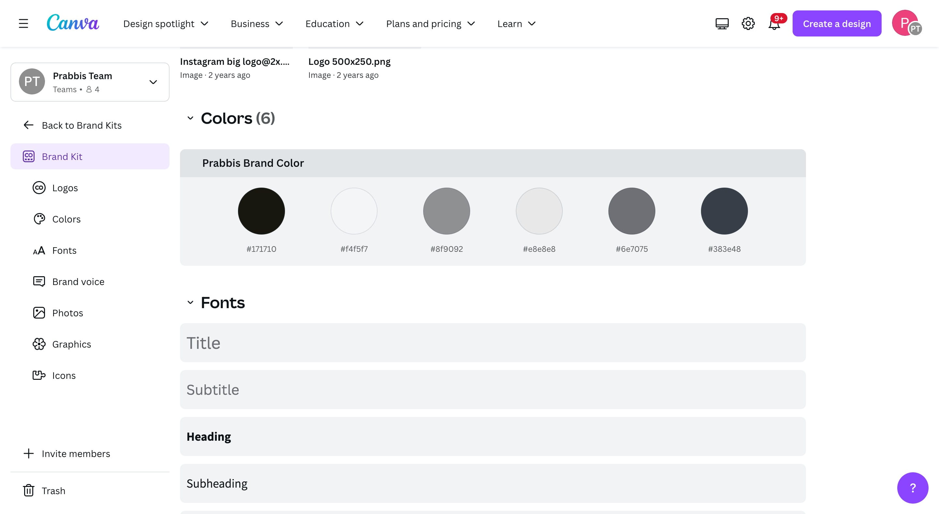
Task: Click the #383e48 hex label
Action: 724,249
